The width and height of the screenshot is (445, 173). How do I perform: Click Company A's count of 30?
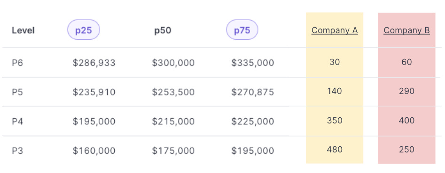[335, 62]
